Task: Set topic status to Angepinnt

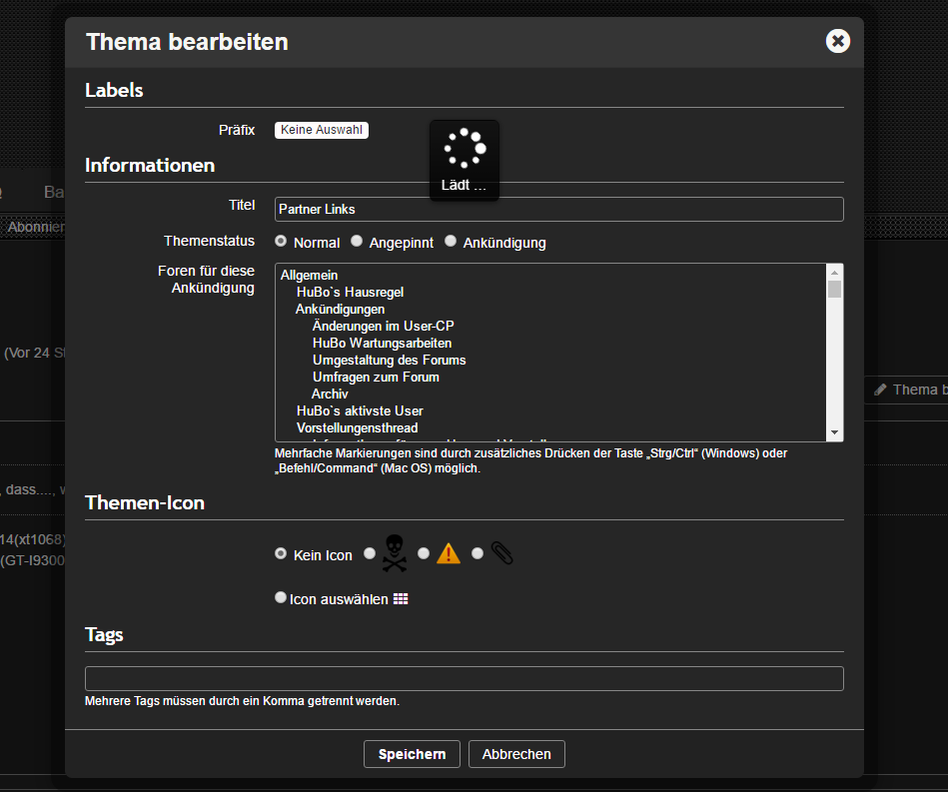Action: coord(357,242)
